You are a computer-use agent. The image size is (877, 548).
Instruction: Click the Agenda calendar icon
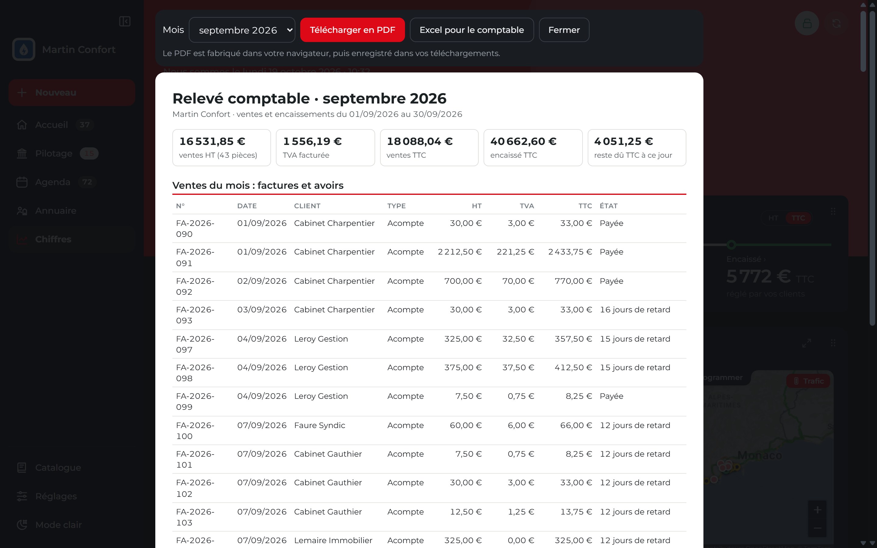(22, 182)
